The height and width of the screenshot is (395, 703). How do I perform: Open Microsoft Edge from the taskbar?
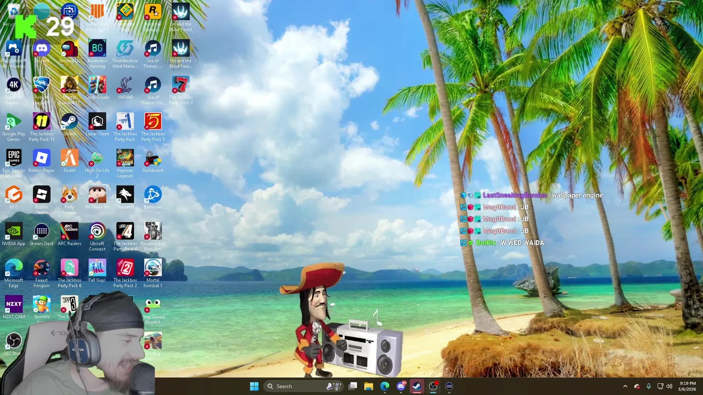pos(384,386)
